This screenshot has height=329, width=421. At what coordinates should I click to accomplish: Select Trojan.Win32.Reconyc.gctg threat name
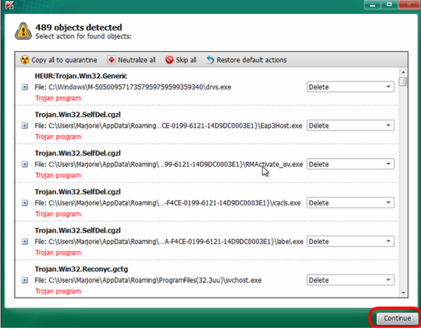[81, 269]
